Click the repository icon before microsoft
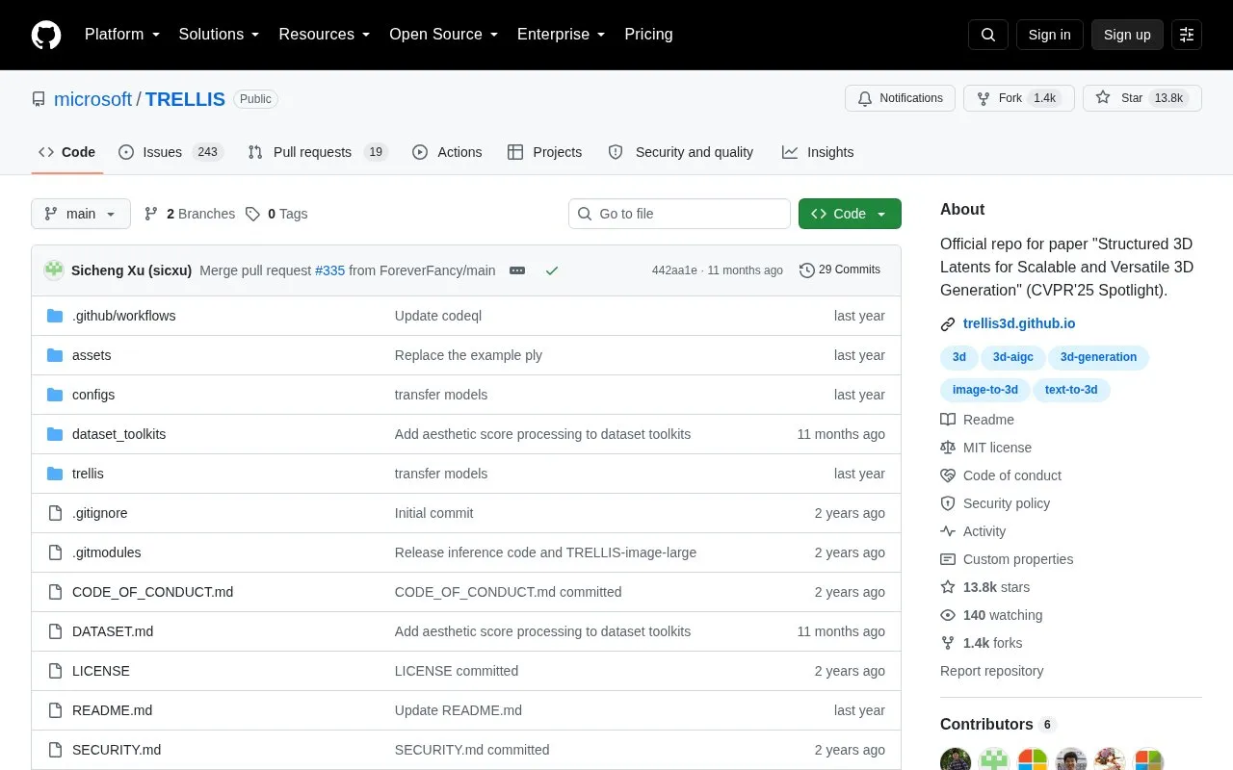Screen dimensions: 1233x770 pos(39,99)
